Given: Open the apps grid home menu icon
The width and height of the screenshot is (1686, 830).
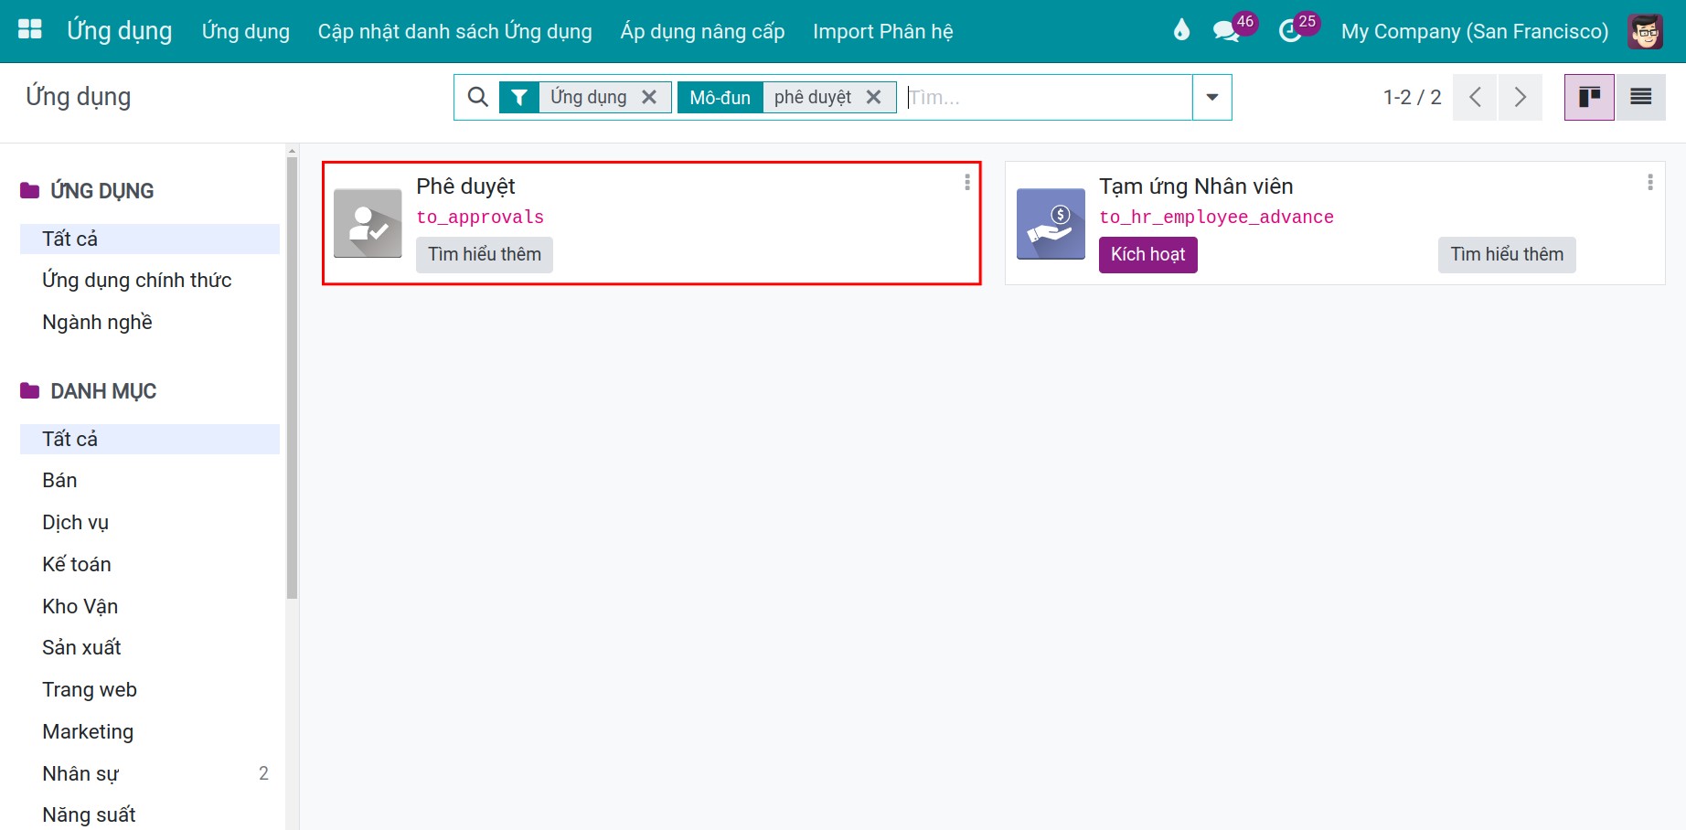Looking at the screenshot, I should pyautogui.click(x=30, y=29).
